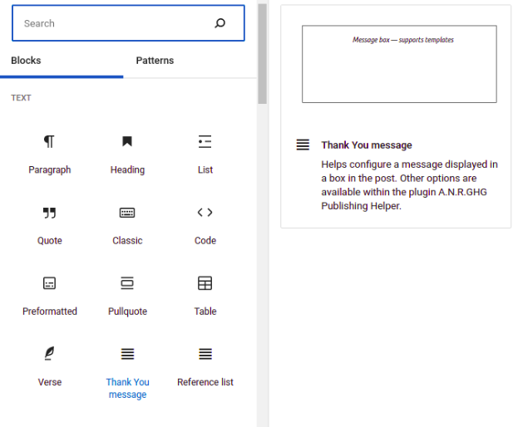Insert the Preformatted block icon
Screen dimensions: 513x427
click(49, 283)
